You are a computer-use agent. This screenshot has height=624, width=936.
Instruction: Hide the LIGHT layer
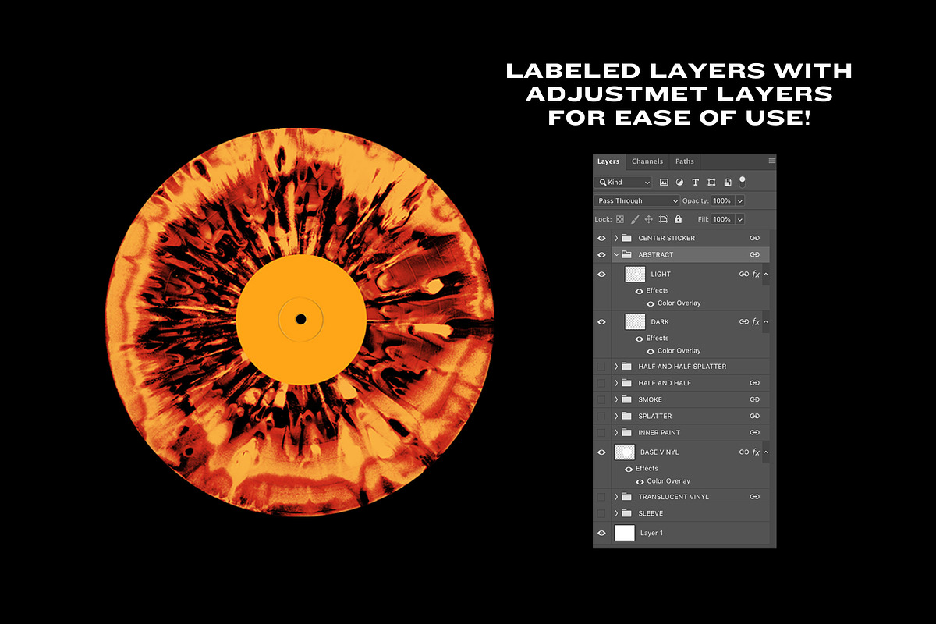(x=601, y=275)
